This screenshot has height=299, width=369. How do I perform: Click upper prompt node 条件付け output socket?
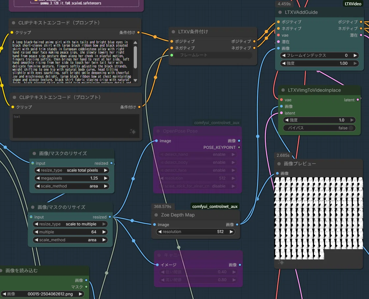pyautogui.click(x=138, y=32)
